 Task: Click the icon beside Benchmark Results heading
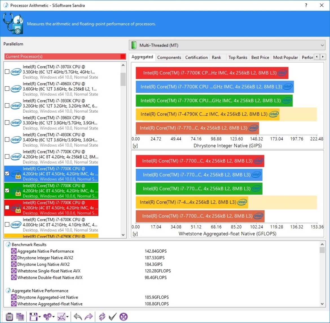[8, 245]
